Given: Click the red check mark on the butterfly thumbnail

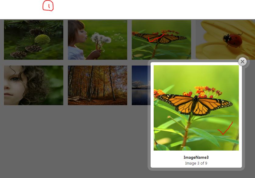Looking at the screenshot, I should coord(156,38).
